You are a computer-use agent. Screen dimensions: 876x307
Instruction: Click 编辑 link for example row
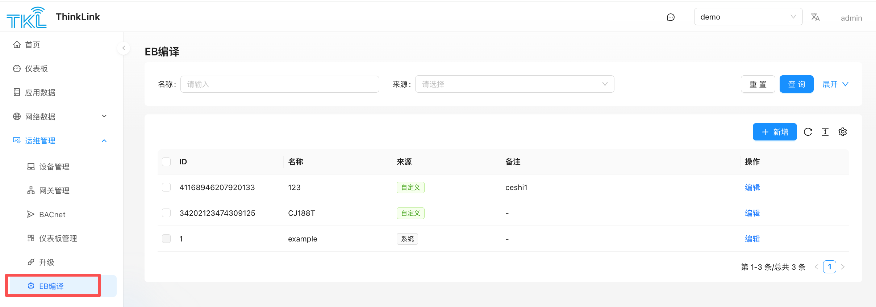tap(752, 239)
